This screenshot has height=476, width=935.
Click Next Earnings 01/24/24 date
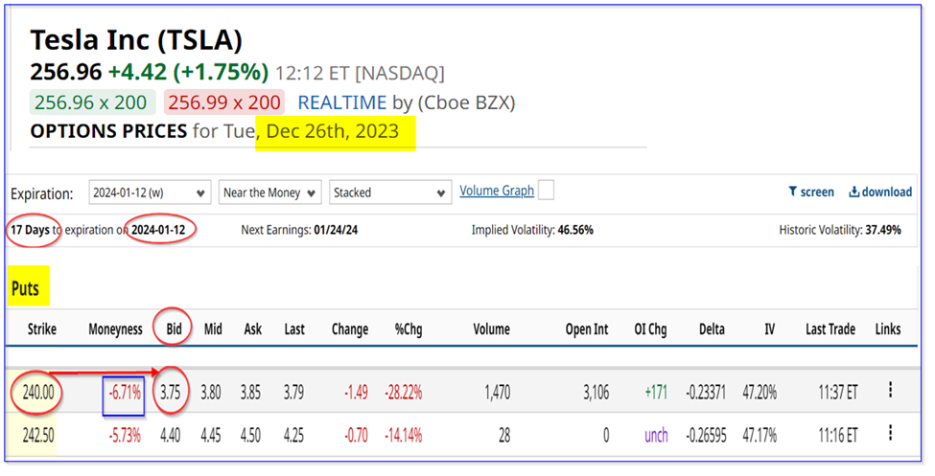(336, 230)
